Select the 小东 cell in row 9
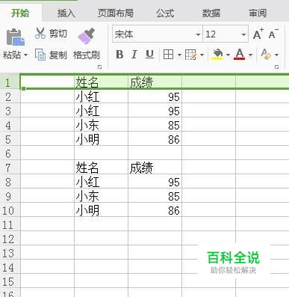289x297 pixels. click(101, 196)
